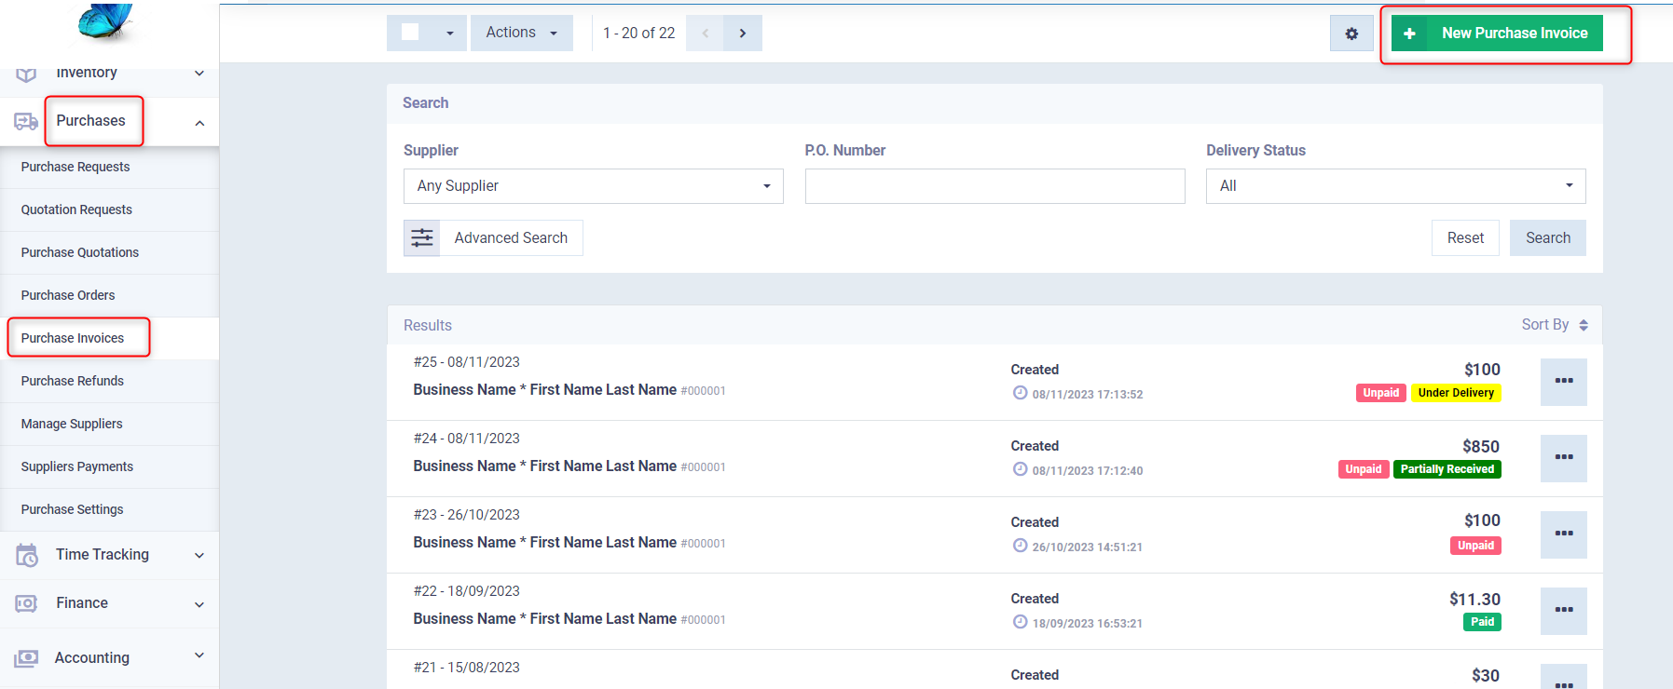
Task: Open three-dot menu for invoice #25
Action: point(1563,381)
